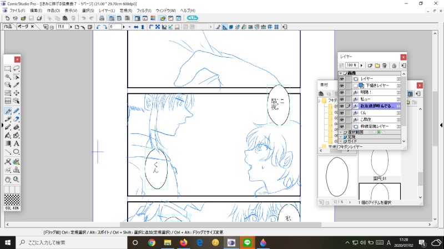Select the highlighted pen tool
Viewport: 444px width, 249px height.
(x=8, y=111)
